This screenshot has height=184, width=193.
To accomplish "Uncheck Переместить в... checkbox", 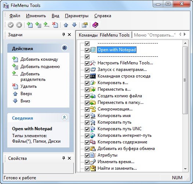I will (87, 90).
